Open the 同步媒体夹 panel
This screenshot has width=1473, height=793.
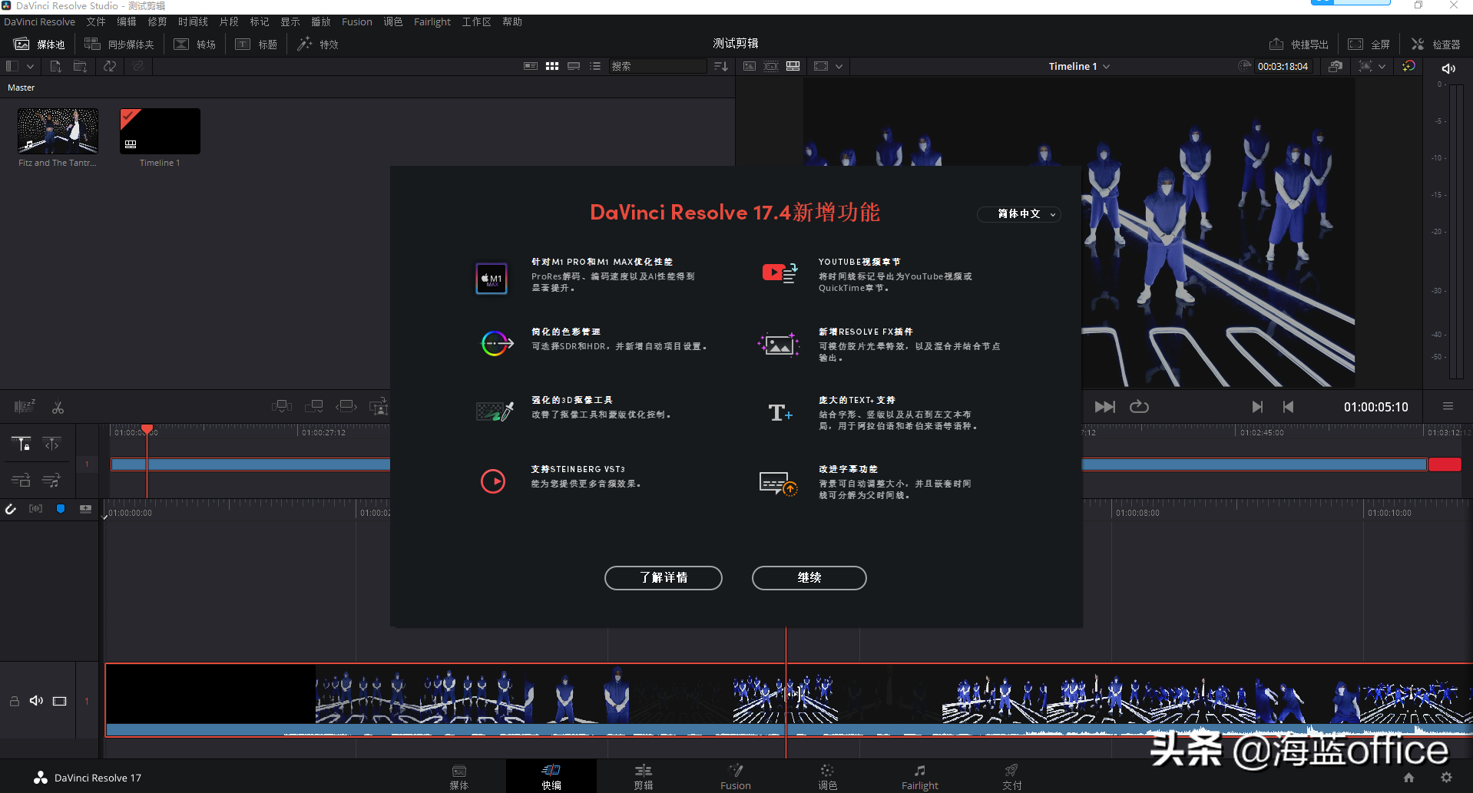point(119,45)
